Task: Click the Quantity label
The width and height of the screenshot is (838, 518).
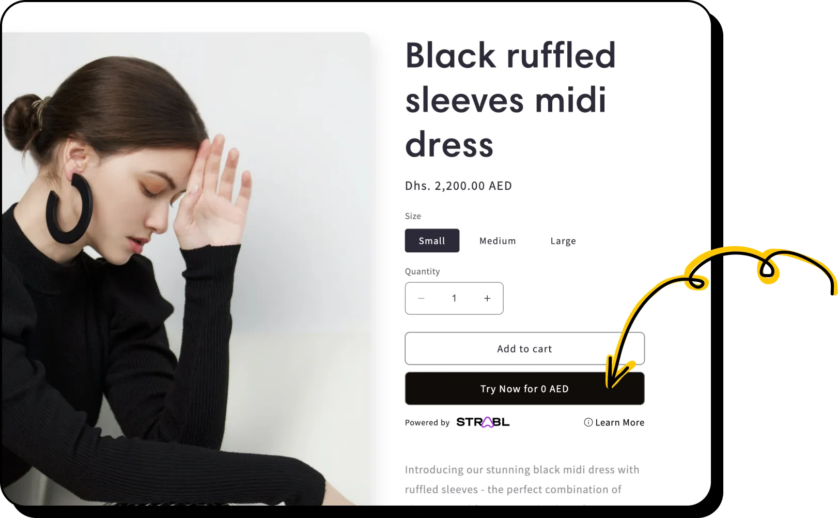Action: [x=422, y=271]
